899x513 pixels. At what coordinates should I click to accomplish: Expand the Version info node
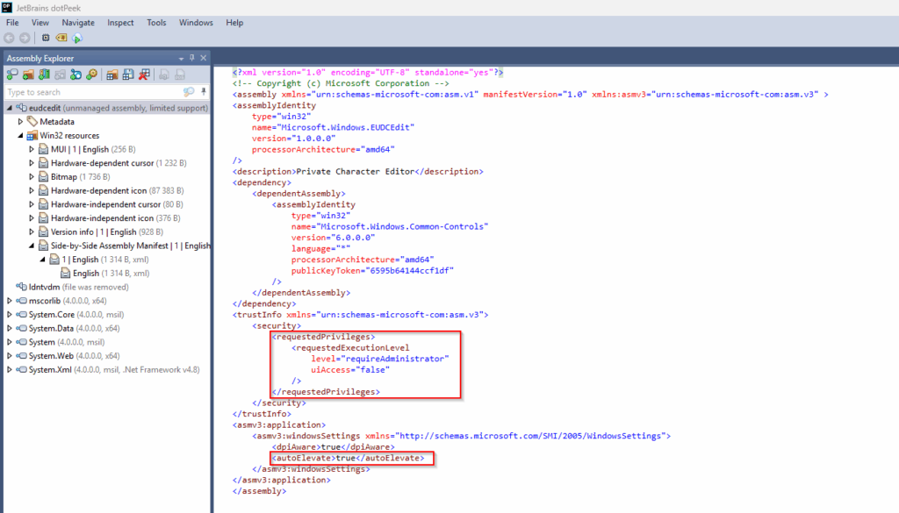[32, 232]
